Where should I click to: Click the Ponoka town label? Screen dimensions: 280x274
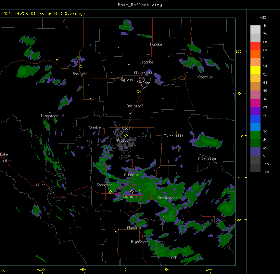(x=156, y=44)
